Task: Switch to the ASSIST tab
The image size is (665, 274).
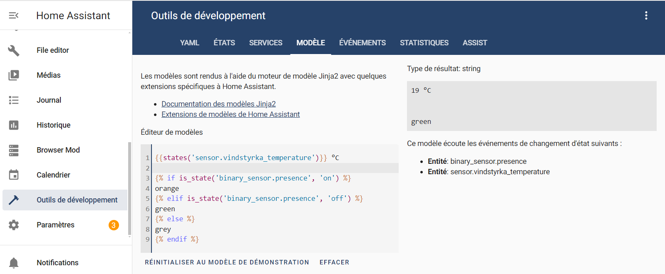Action: tap(475, 43)
